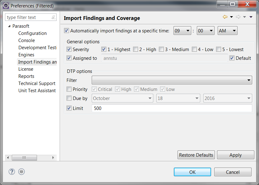Image resolution: width=259 pixels, height=185 pixels.
Task: Click the Restore Defaults button
Action: tap(196, 155)
